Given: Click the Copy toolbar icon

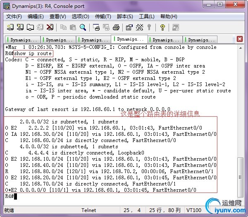Looking at the screenshot, I should pos(63,27).
